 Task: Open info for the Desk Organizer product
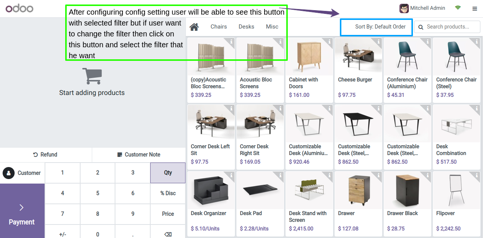click(x=231, y=175)
